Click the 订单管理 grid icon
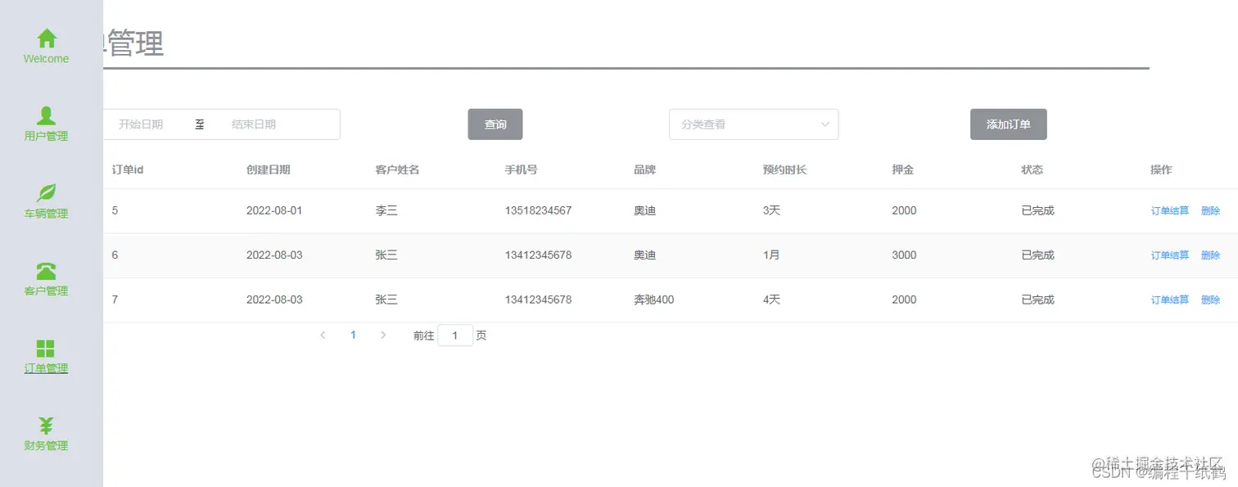 [x=47, y=349]
